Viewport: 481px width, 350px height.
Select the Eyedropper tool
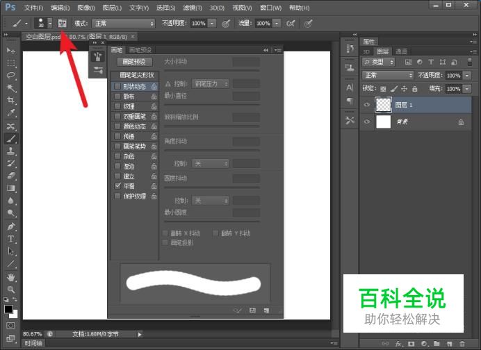(x=11, y=112)
